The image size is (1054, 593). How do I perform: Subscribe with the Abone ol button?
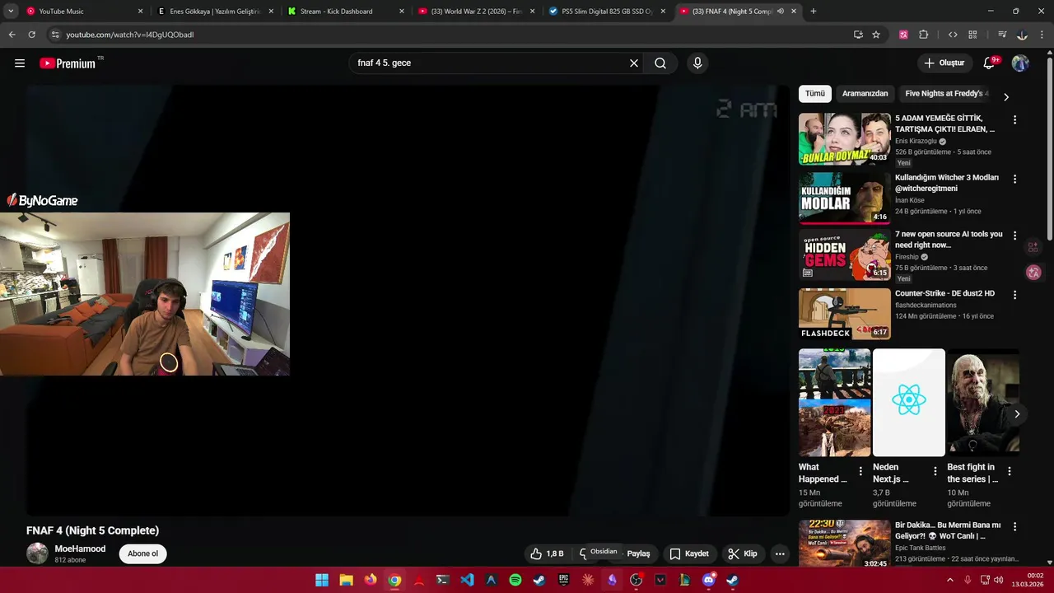pyautogui.click(x=142, y=553)
